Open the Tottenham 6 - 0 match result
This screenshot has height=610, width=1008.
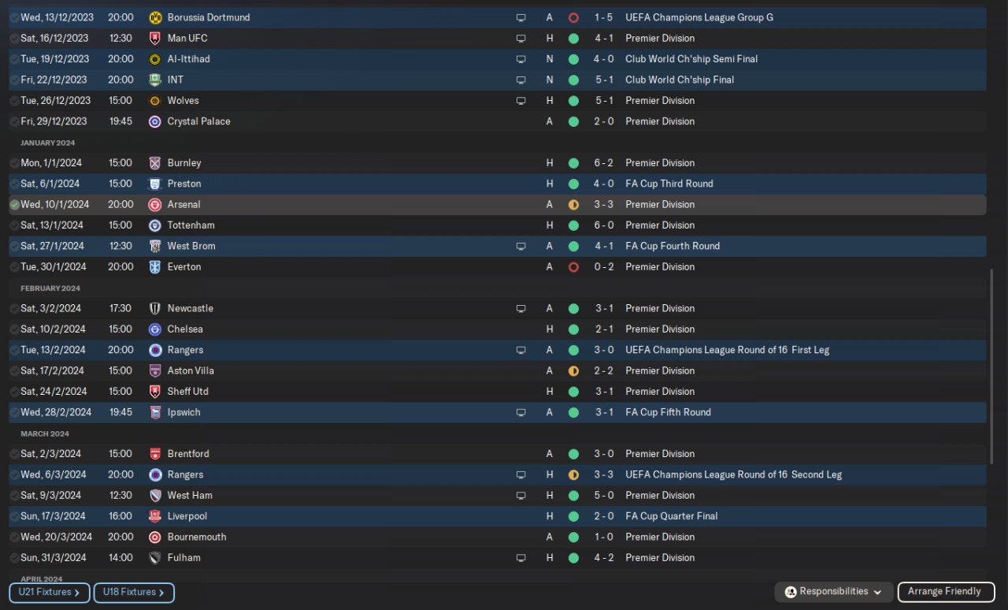click(x=604, y=225)
